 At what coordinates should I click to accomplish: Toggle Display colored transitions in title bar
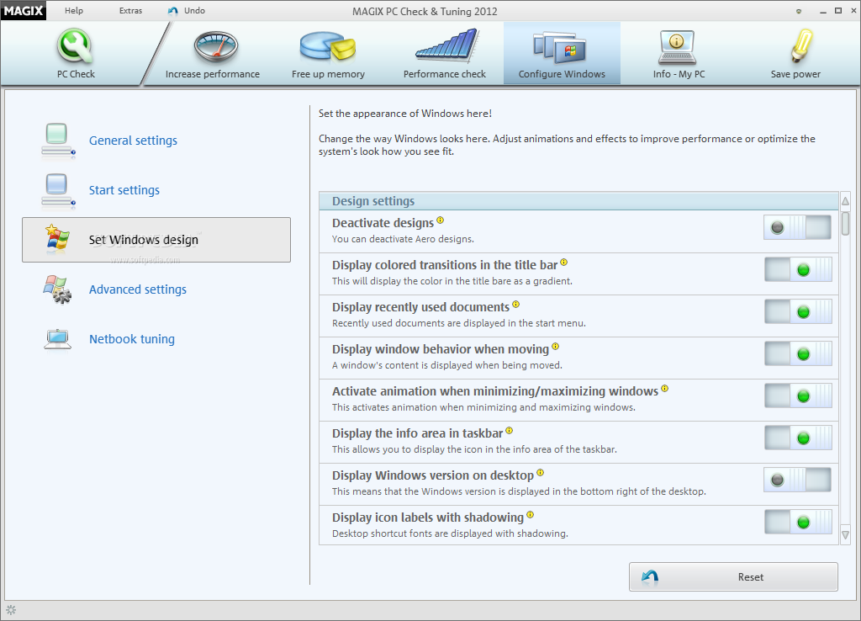798,269
